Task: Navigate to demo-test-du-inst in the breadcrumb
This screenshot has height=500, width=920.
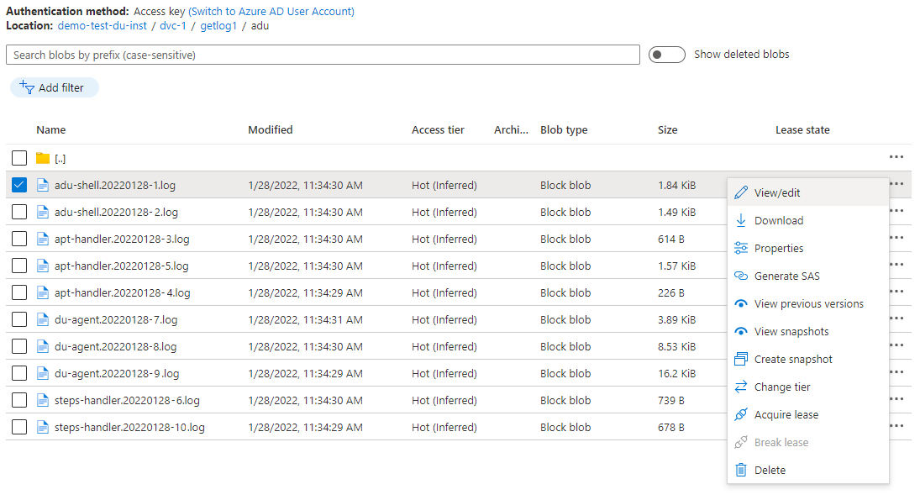Action: tap(103, 26)
